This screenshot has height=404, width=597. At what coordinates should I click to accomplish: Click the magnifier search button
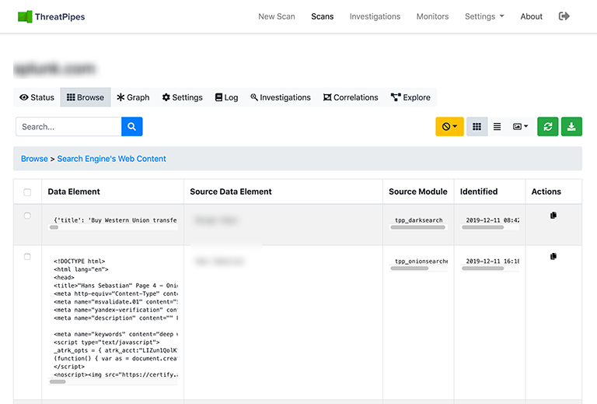[x=132, y=127]
